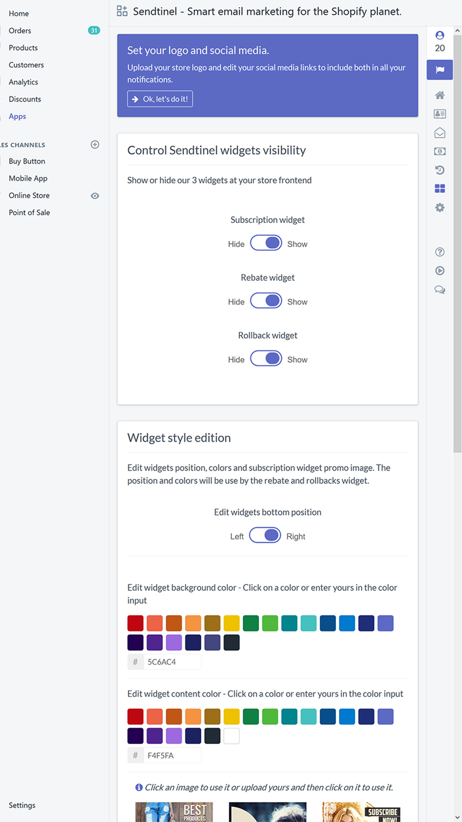
Task: Click the Orders count badge 31
Action: [94, 31]
